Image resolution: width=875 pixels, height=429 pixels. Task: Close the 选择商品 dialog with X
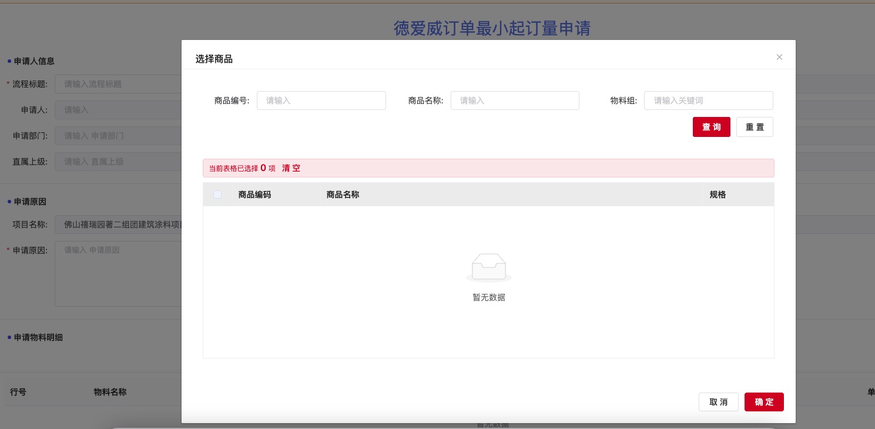(x=779, y=57)
